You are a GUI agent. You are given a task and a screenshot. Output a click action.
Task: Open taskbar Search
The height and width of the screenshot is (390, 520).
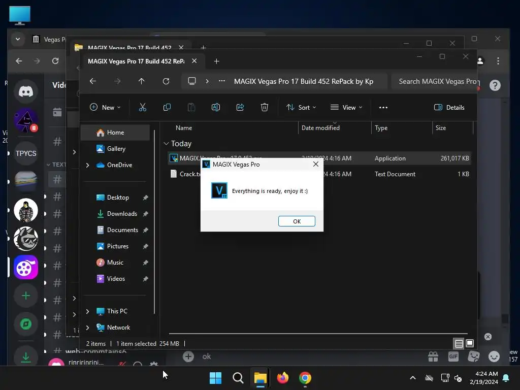pyautogui.click(x=238, y=378)
